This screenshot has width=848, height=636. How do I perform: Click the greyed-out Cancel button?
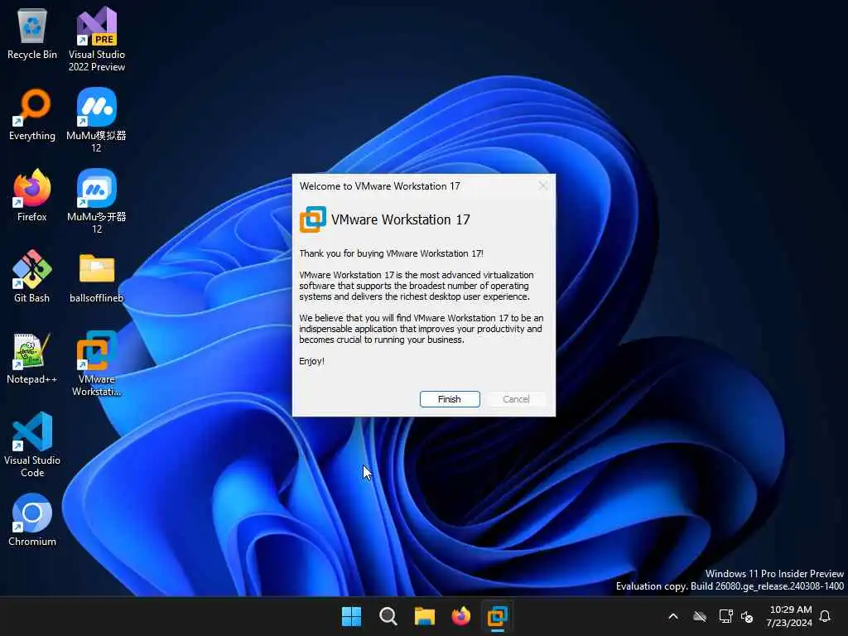point(516,399)
